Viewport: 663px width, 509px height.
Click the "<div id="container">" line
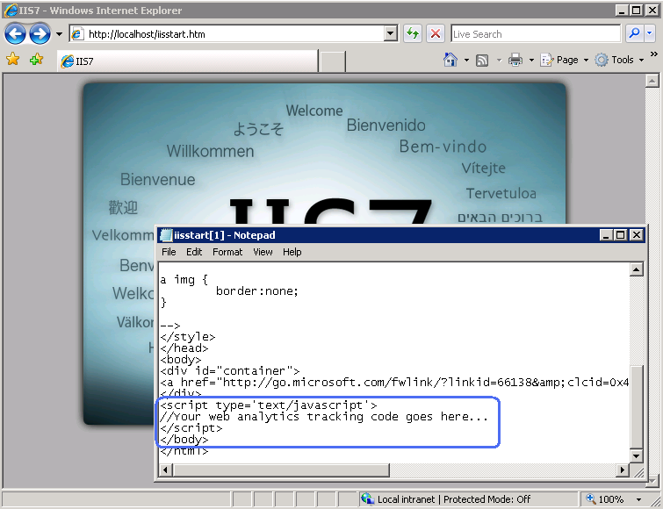(x=230, y=371)
